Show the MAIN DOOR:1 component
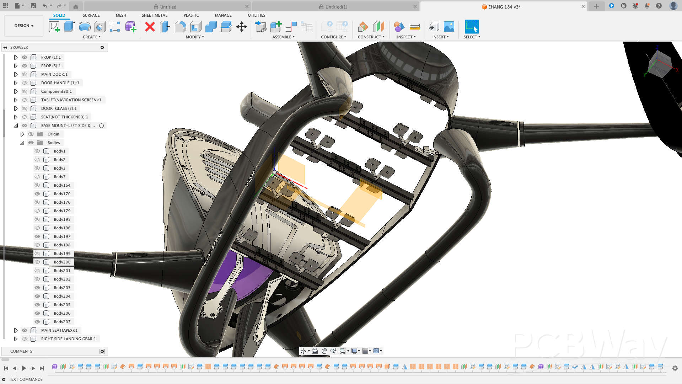 pos(25,74)
